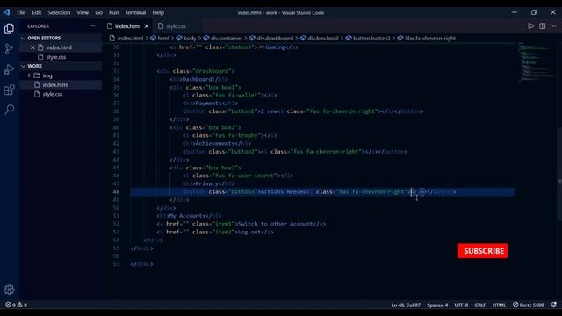
Task: Click Port: 5500 live server status
Action: 529,305
